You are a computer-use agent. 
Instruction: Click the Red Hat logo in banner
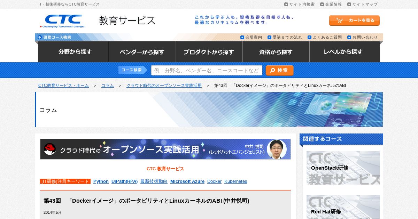point(50,149)
